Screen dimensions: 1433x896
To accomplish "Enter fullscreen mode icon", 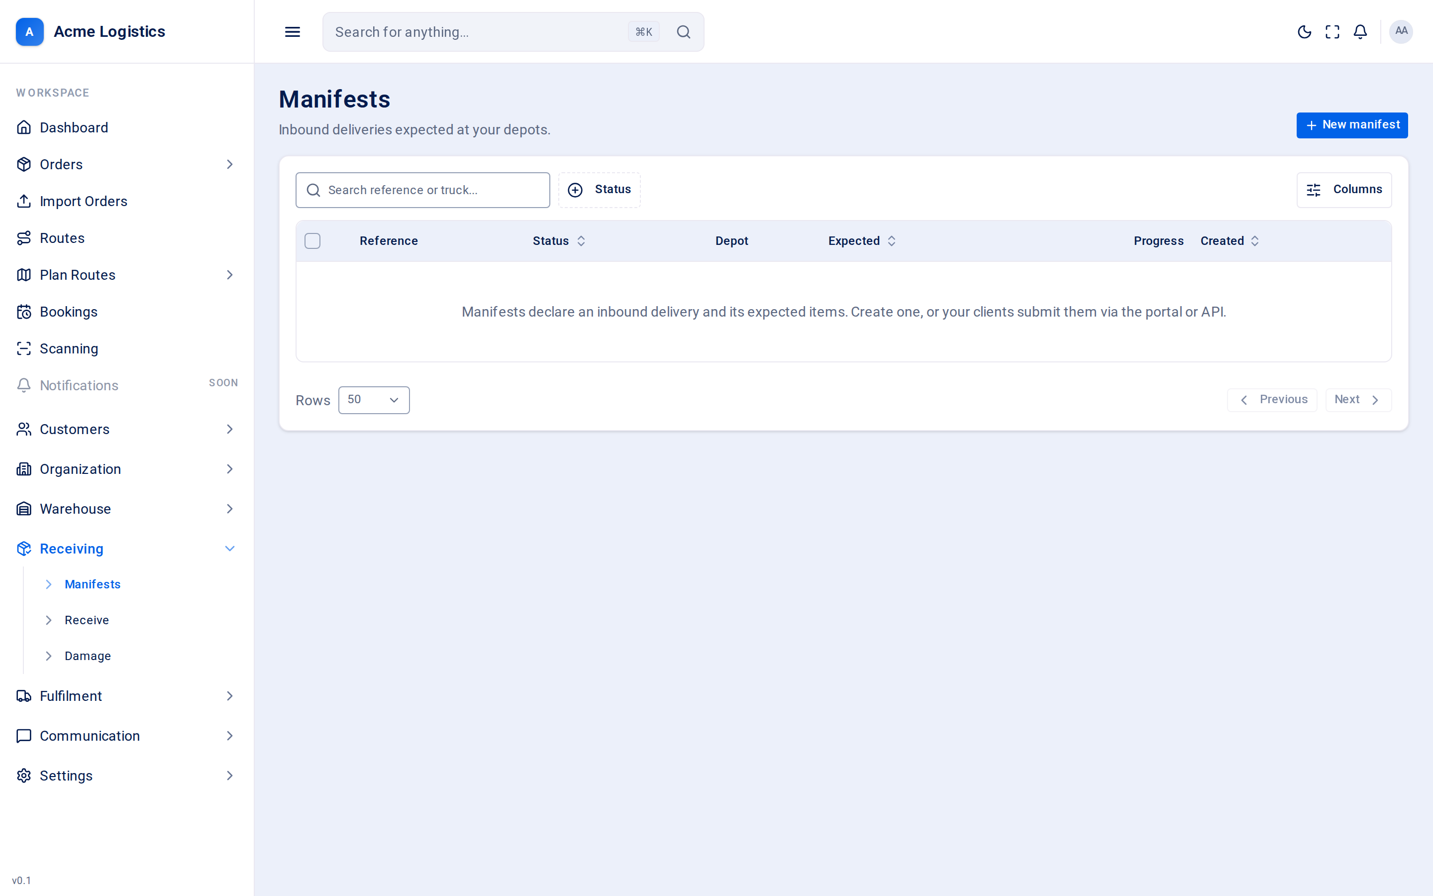I will coord(1332,32).
